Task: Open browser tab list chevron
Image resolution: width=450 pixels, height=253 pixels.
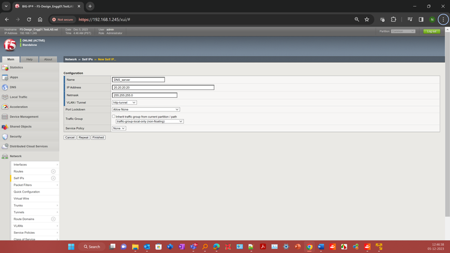Action: pos(6,7)
